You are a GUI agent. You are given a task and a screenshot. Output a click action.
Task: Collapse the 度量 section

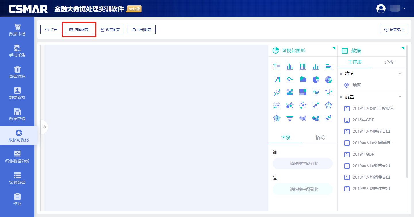pos(400,97)
